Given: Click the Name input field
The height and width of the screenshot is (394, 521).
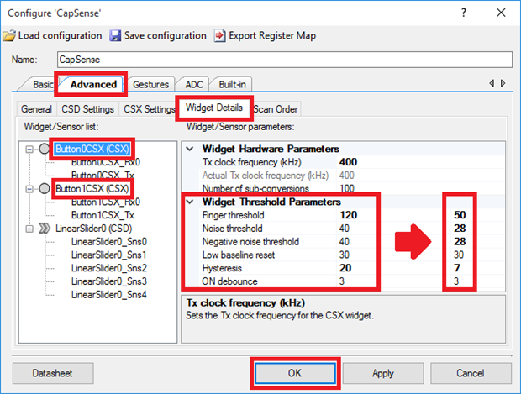Looking at the screenshot, I should click(x=284, y=60).
